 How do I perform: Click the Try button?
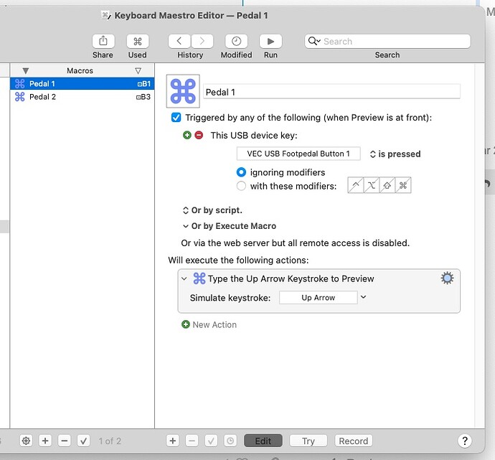point(308,441)
